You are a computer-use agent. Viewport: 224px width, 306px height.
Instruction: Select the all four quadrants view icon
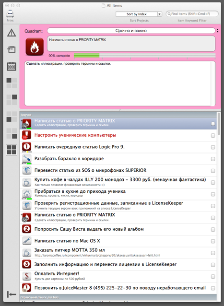(x=12, y=150)
